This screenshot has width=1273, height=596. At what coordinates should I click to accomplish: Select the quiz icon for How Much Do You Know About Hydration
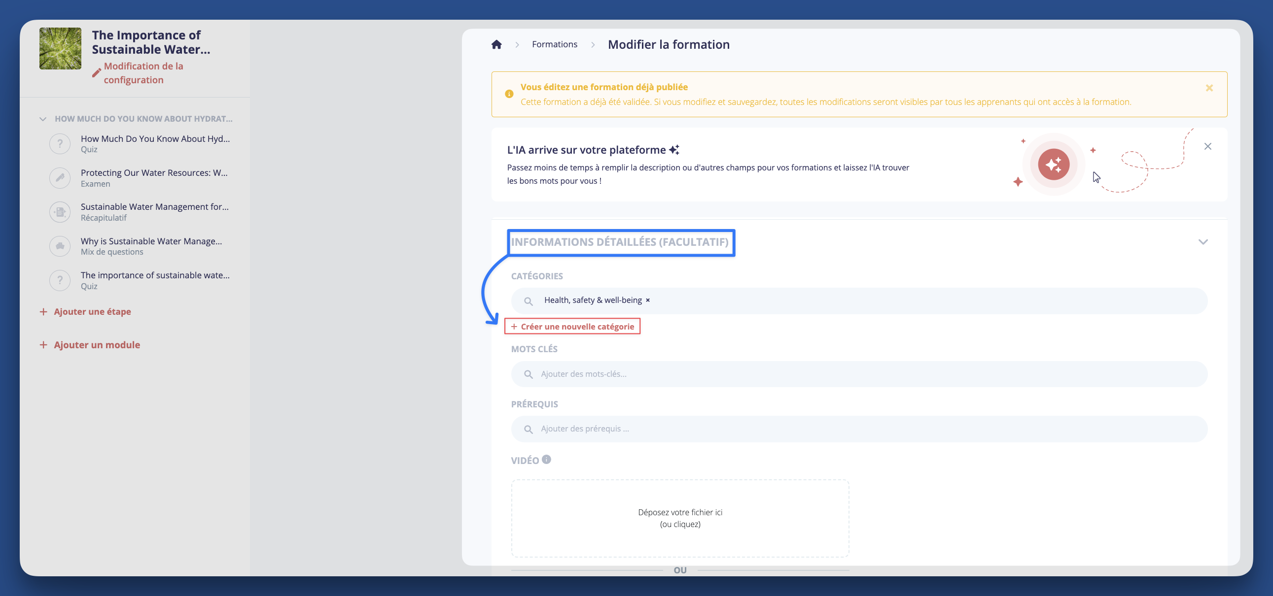click(x=60, y=143)
